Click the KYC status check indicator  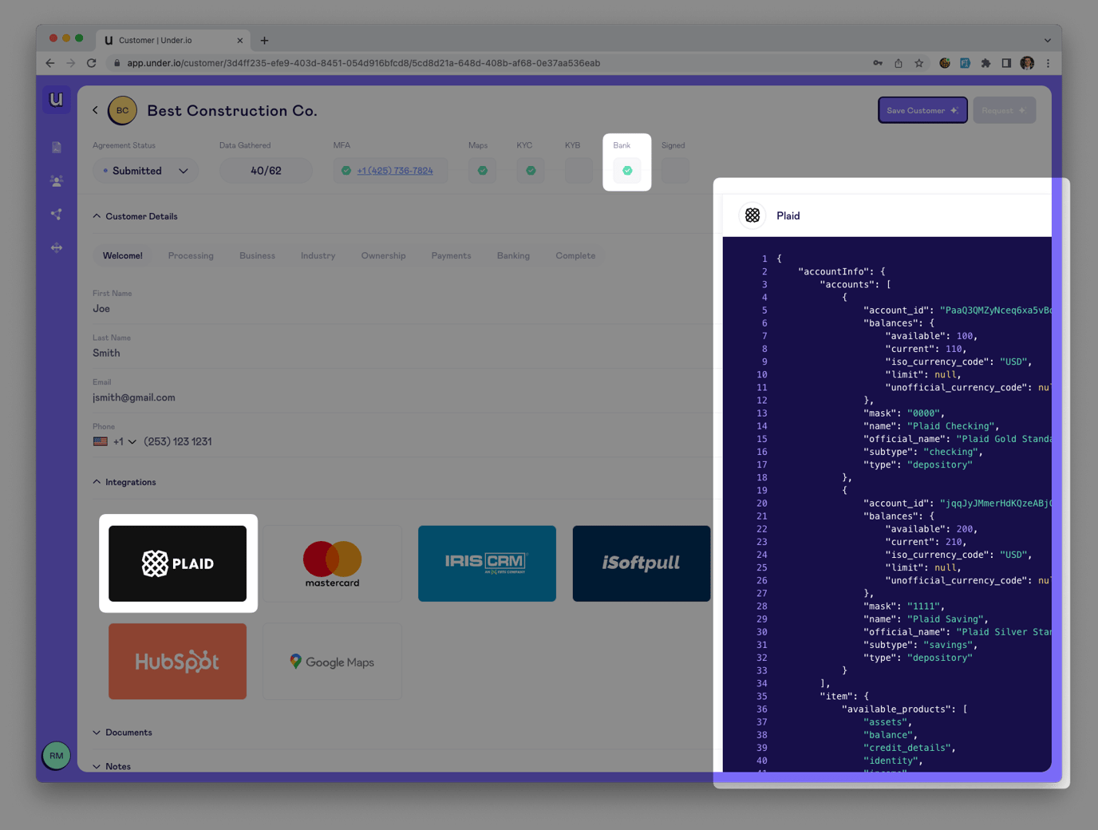(x=531, y=170)
